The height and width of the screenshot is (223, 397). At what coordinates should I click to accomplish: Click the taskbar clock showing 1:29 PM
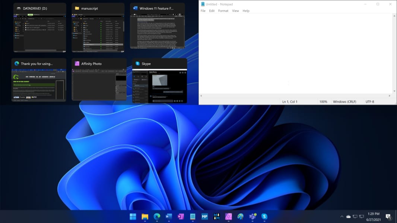pos(373,216)
